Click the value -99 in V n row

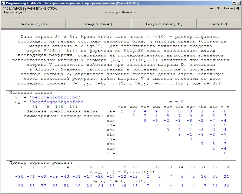coord(19,186)
